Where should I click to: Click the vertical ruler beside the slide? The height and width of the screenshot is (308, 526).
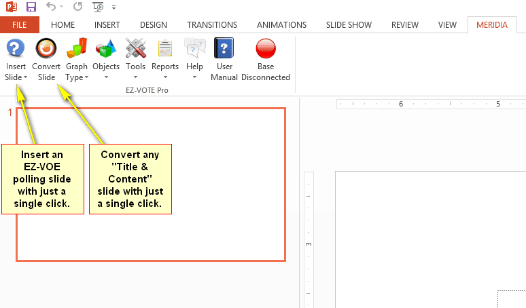tap(309, 239)
